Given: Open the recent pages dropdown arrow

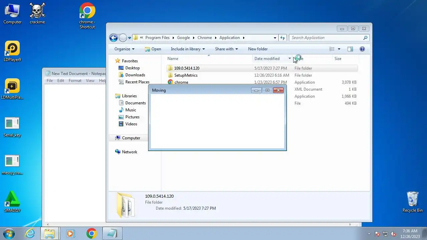Looking at the screenshot, I should pos(129,38).
